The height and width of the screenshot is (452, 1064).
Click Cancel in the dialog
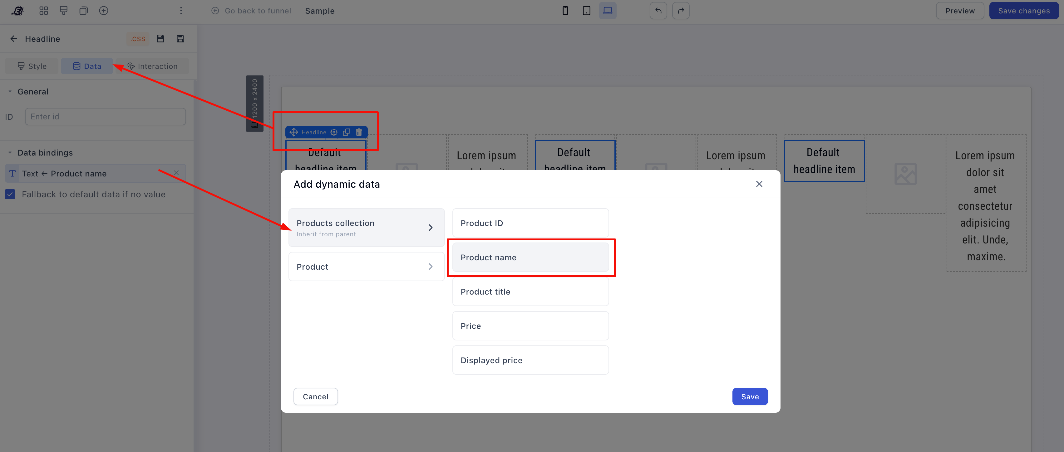coord(316,396)
